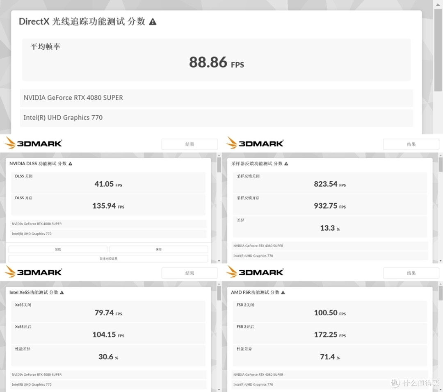Click the scroll-up arrow of the Intel XeSS panel

click(x=219, y=284)
